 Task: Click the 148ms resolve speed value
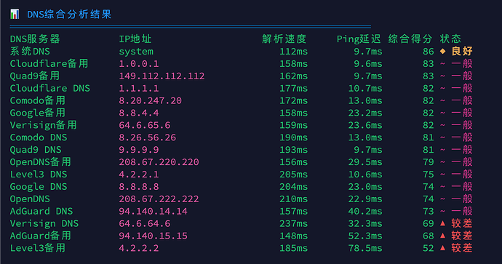294,236
